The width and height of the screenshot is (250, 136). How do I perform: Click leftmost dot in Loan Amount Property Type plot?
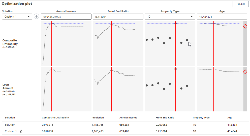(147, 85)
